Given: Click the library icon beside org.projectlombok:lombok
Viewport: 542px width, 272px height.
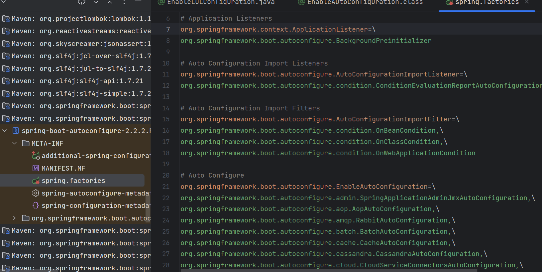Looking at the screenshot, I should (x=6, y=19).
